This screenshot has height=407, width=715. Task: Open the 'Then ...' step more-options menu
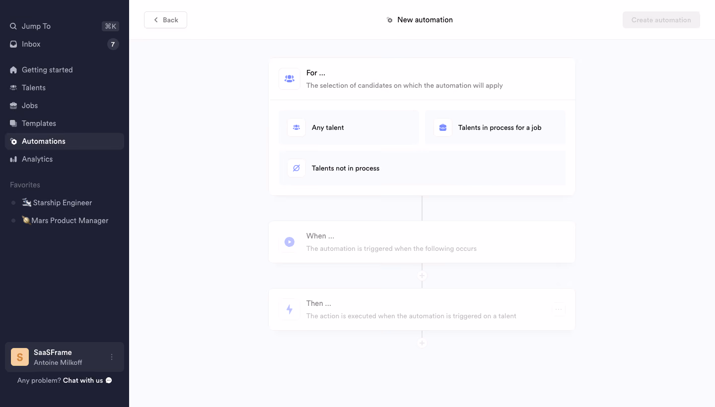pyautogui.click(x=559, y=309)
